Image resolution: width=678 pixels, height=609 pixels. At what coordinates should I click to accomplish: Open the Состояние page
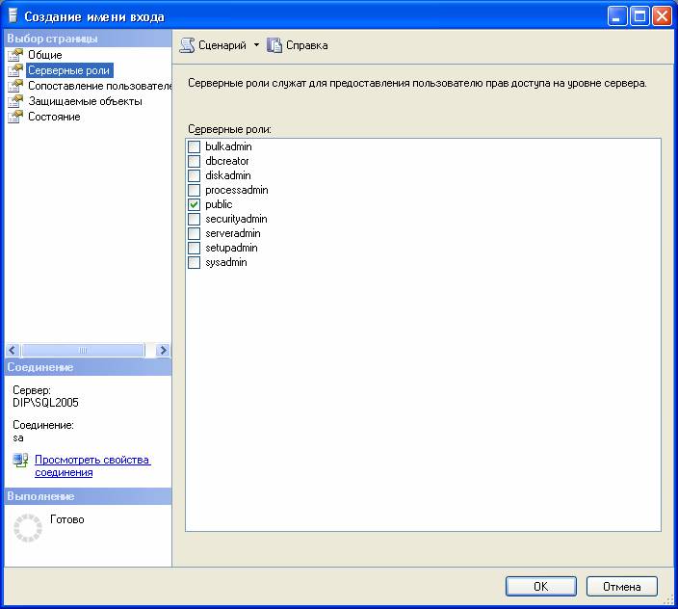(54, 117)
